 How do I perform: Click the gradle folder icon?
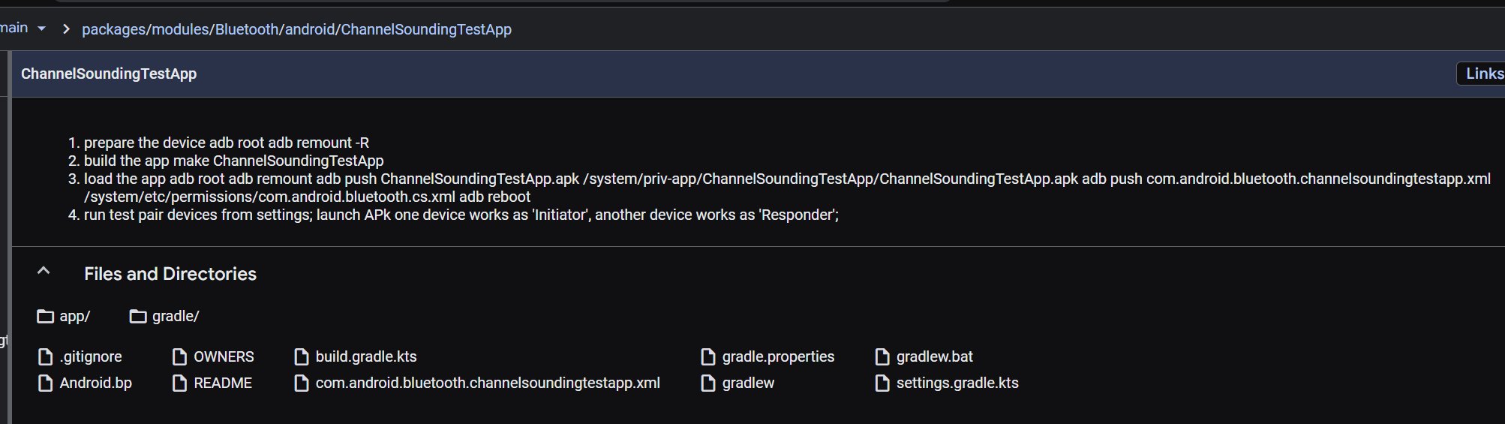(x=138, y=317)
